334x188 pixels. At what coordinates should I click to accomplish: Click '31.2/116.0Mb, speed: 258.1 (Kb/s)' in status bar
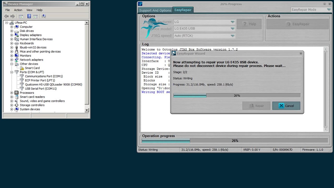(205, 150)
